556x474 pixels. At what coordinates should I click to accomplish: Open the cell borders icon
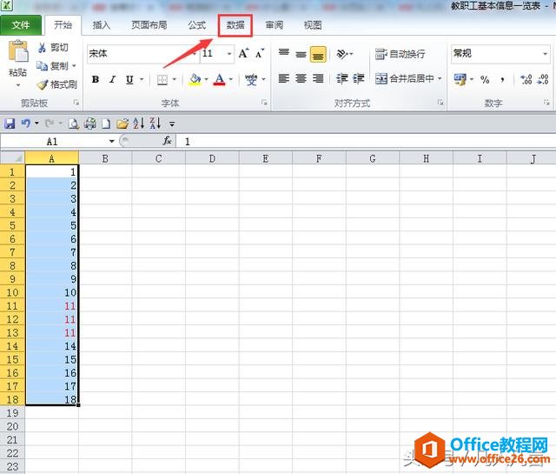(162, 79)
